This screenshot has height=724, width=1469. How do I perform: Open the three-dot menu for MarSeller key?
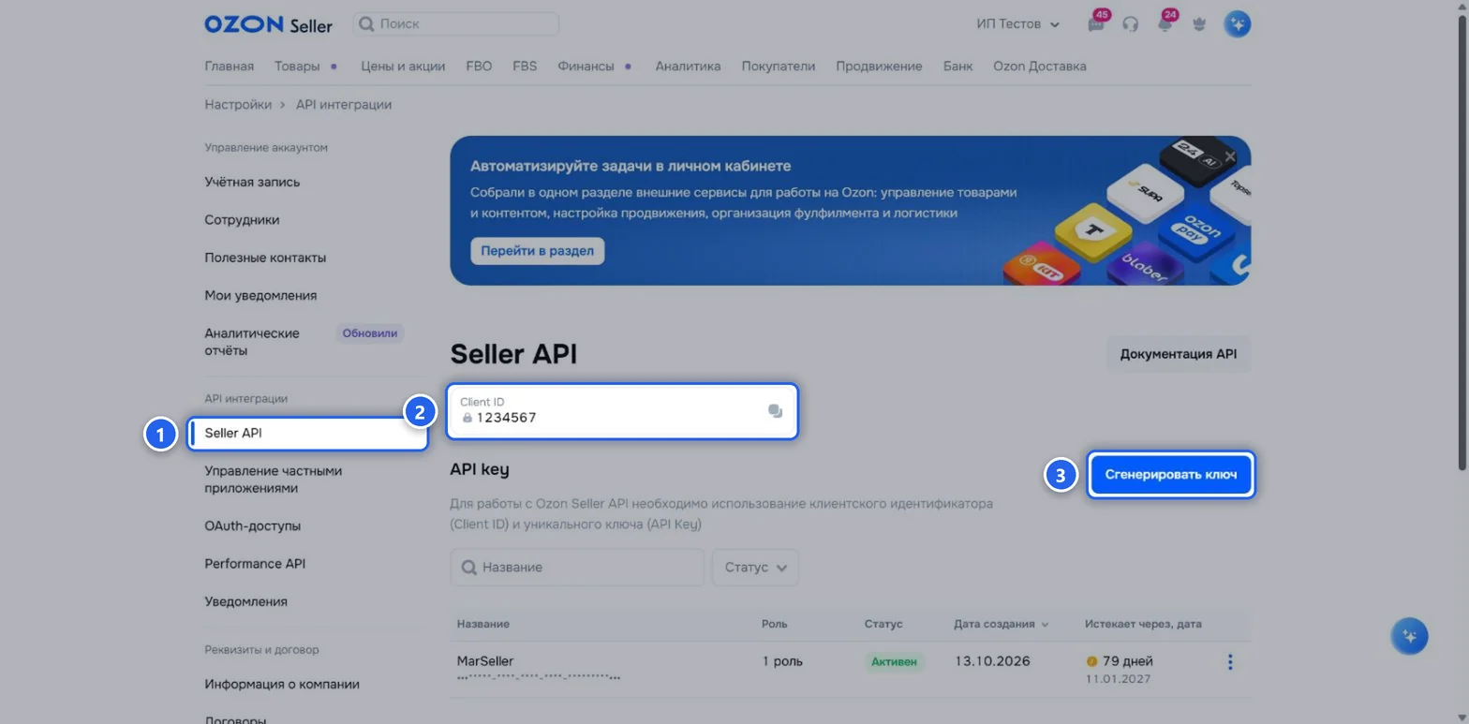[x=1230, y=662]
